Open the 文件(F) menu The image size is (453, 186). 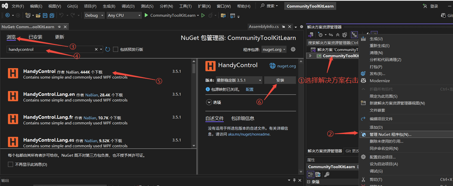[x=18, y=6]
